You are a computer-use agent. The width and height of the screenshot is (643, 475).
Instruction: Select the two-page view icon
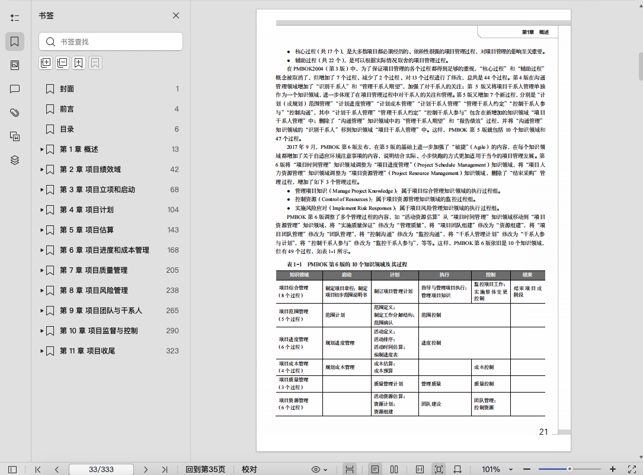coord(394,469)
